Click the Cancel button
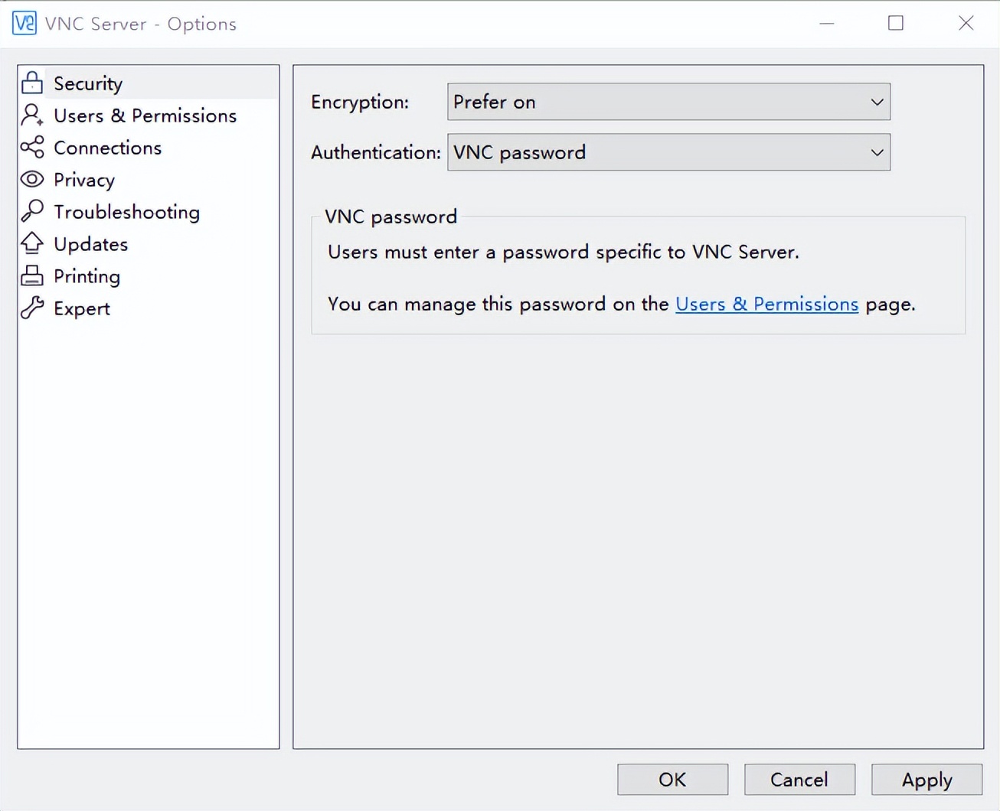Screen dimensions: 1000x811 pyautogui.click(x=799, y=780)
